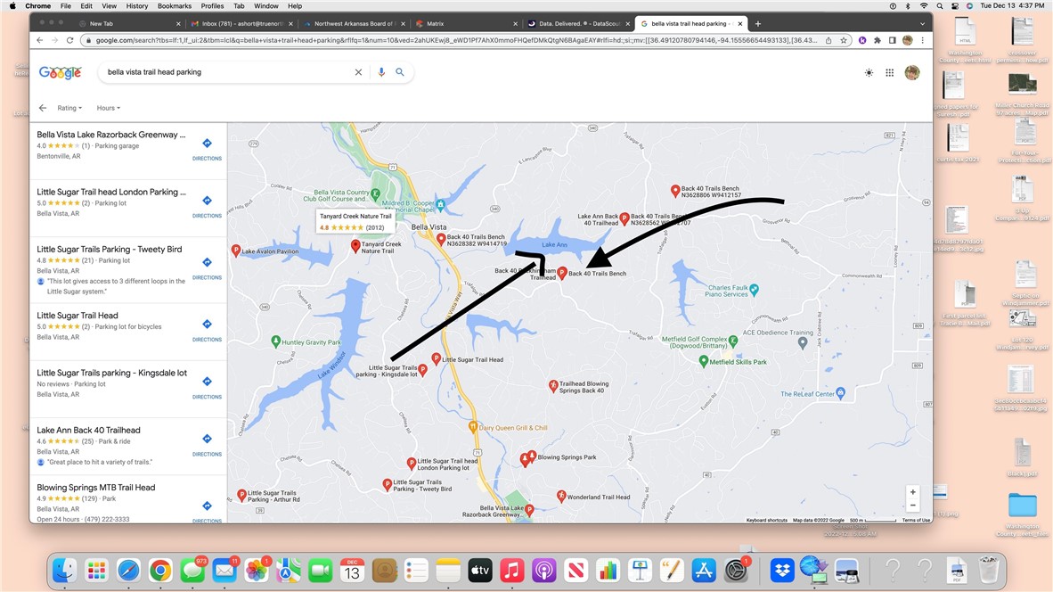This screenshot has width=1053, height=592.
Task: Get directions to Little Sugar Trails Parking Tweety Bird
Action: click(x=207, y=267)
